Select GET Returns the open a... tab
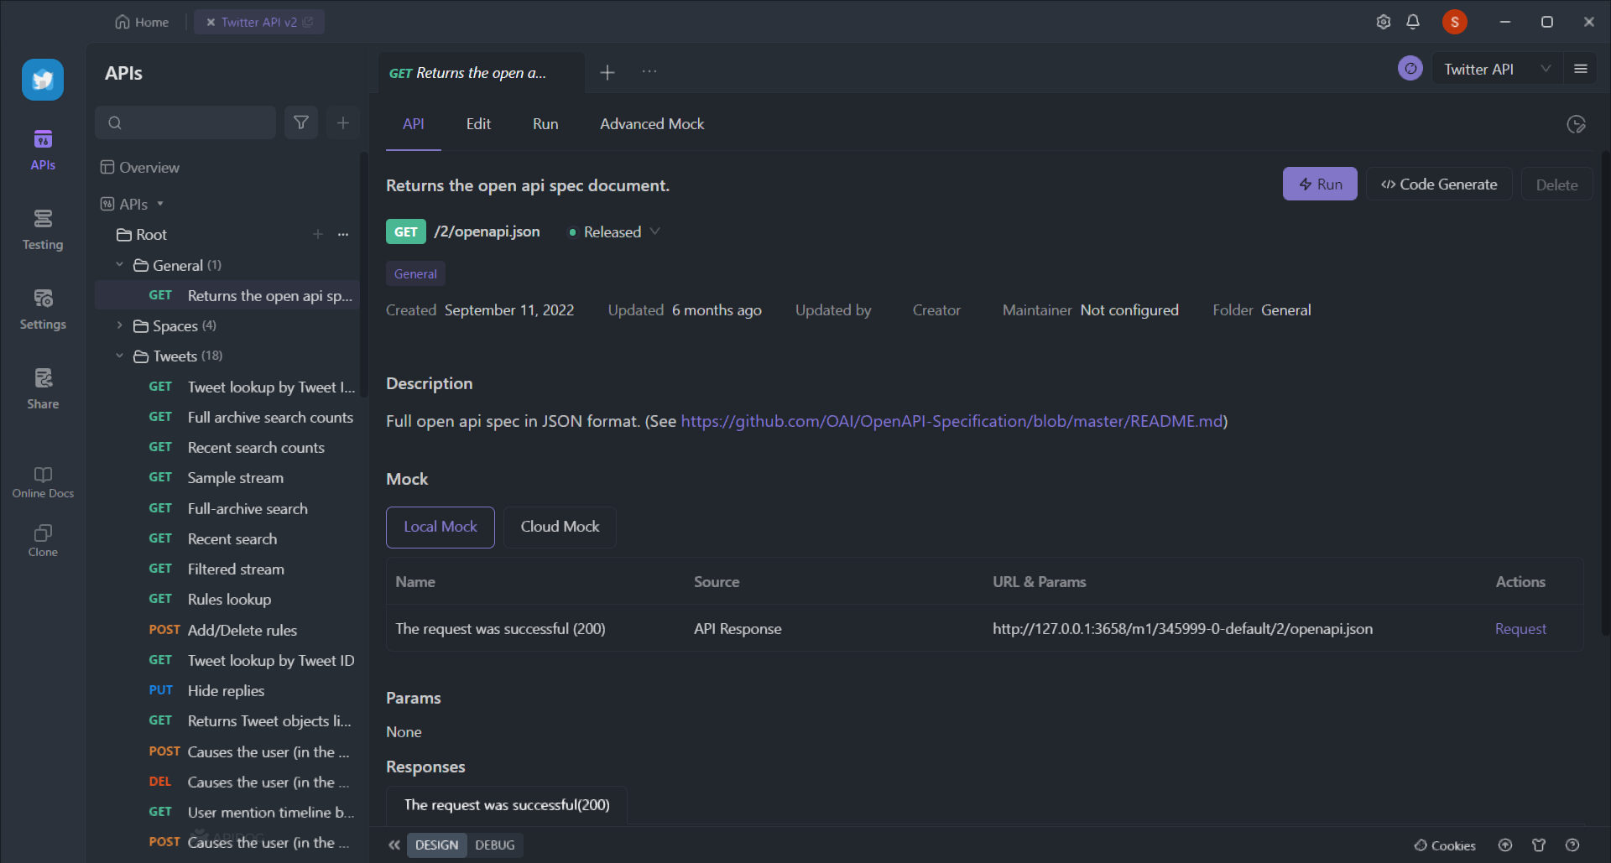This screenshot has width=1611, height=863. click(x=481, y=73)
